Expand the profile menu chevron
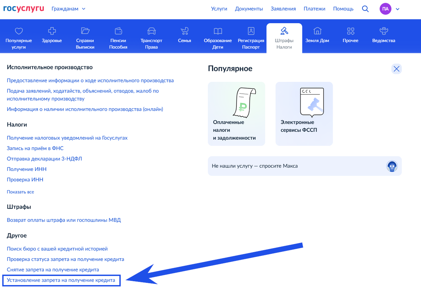Image resolution: width=421 pixels, height=289 pixels. pos(397,9)
